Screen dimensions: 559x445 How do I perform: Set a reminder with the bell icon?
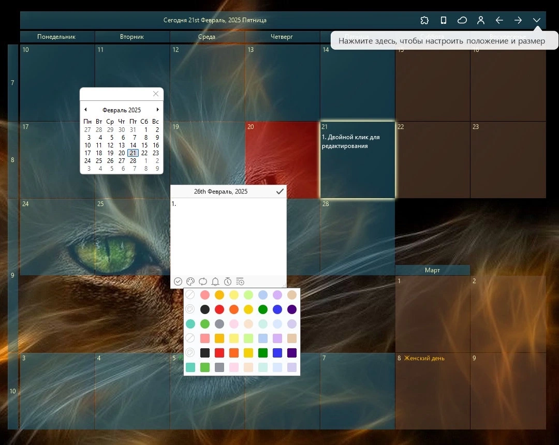coord(215,281)
